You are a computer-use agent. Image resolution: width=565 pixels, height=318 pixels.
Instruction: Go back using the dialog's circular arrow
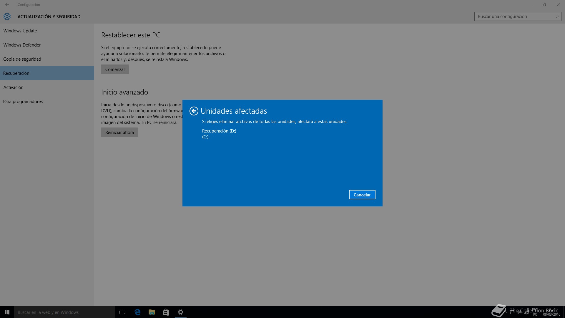point(194,111)
